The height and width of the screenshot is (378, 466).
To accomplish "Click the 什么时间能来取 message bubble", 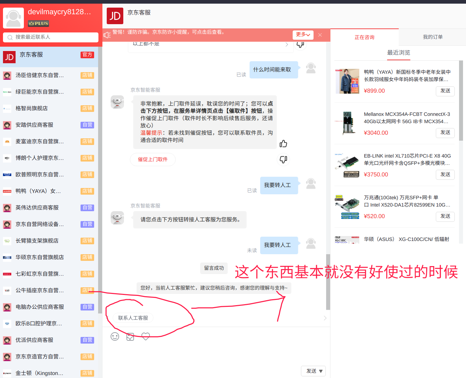I will 274,70.
